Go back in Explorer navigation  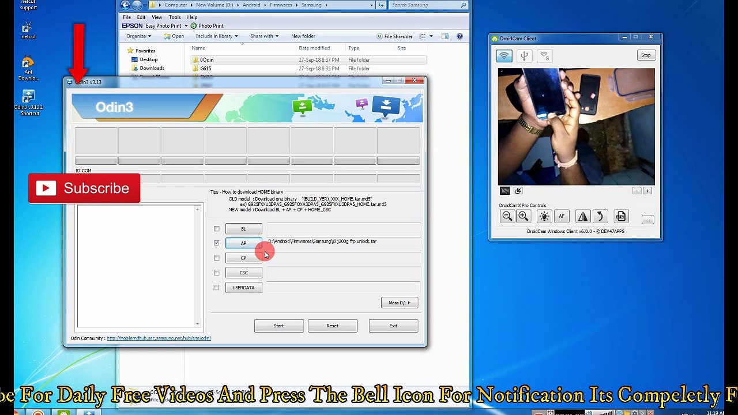[125, 5]
